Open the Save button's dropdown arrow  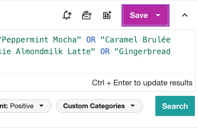pyautogui.click(x=158, y=15)
